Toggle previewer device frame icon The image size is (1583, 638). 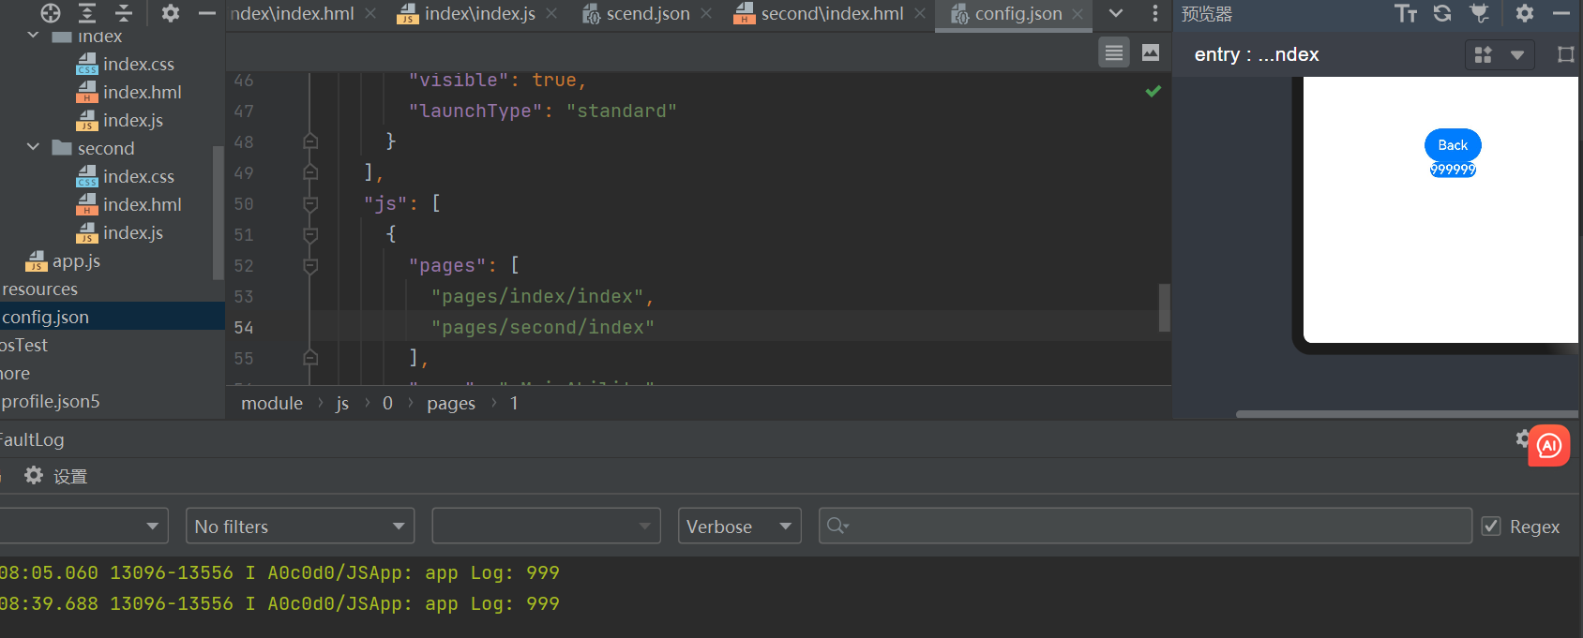point(1565,55)
